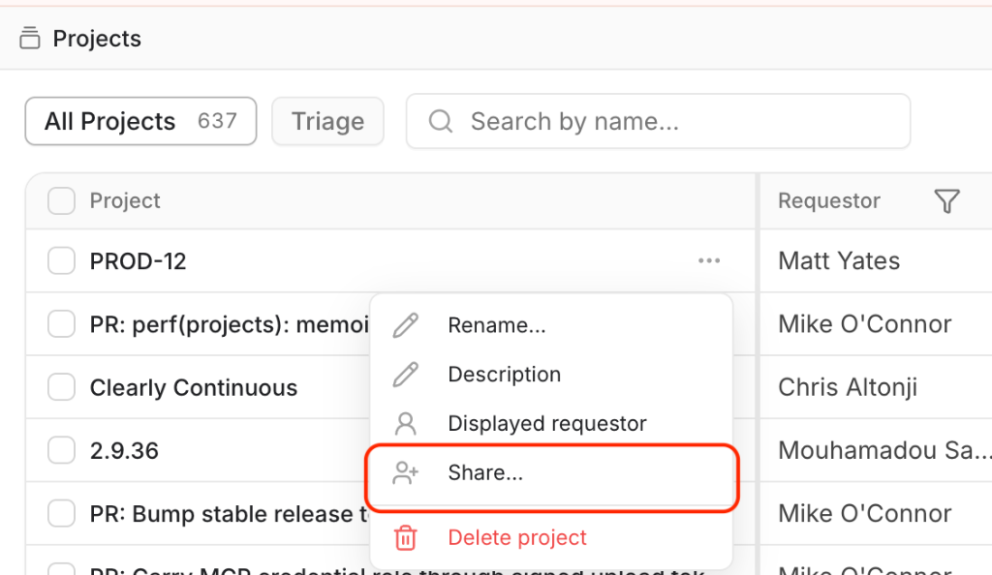Screen dimensions: 992x575
Task: Click Mike O'Connor in the PR: perf row
Action: (865, 324)
